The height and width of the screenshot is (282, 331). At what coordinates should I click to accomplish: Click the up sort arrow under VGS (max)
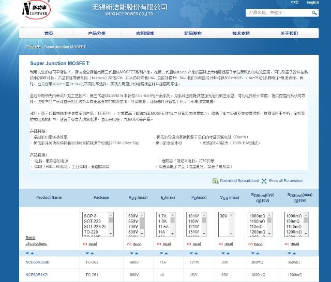pyautogui.click(x=228, y=253)
